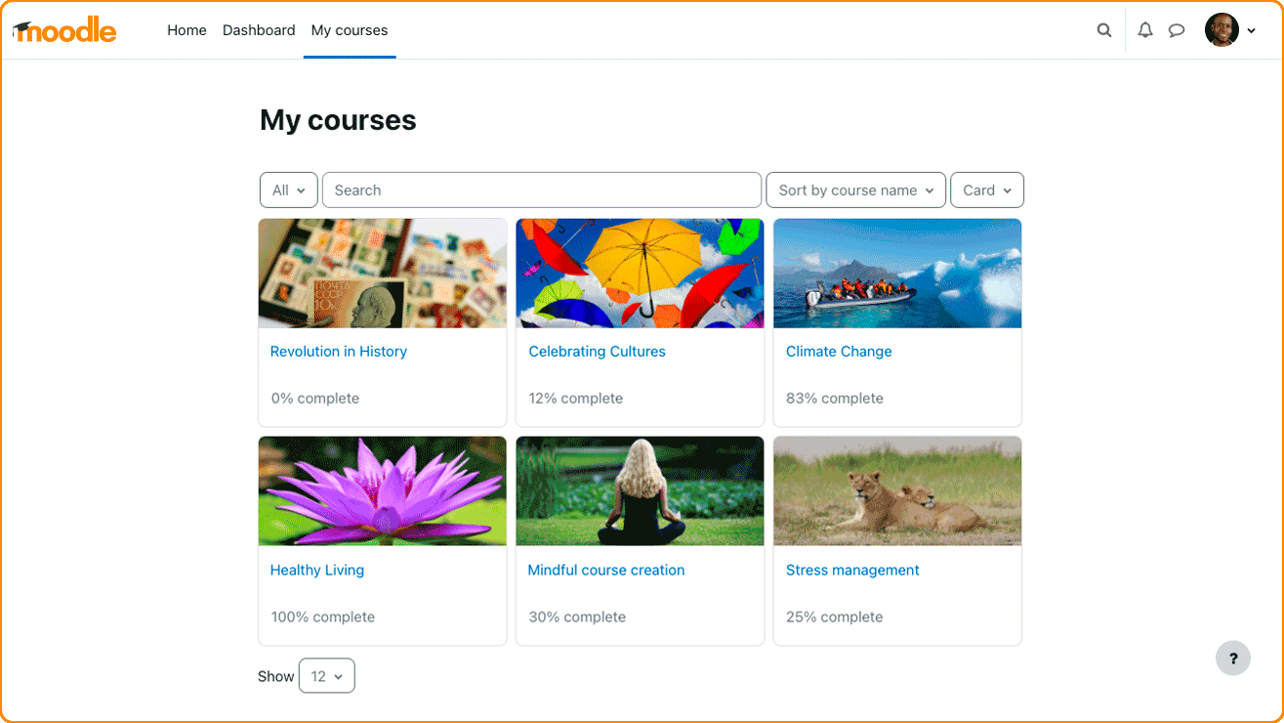Click the Climate Change course title
1284x723 pixels.
[839, 352]
